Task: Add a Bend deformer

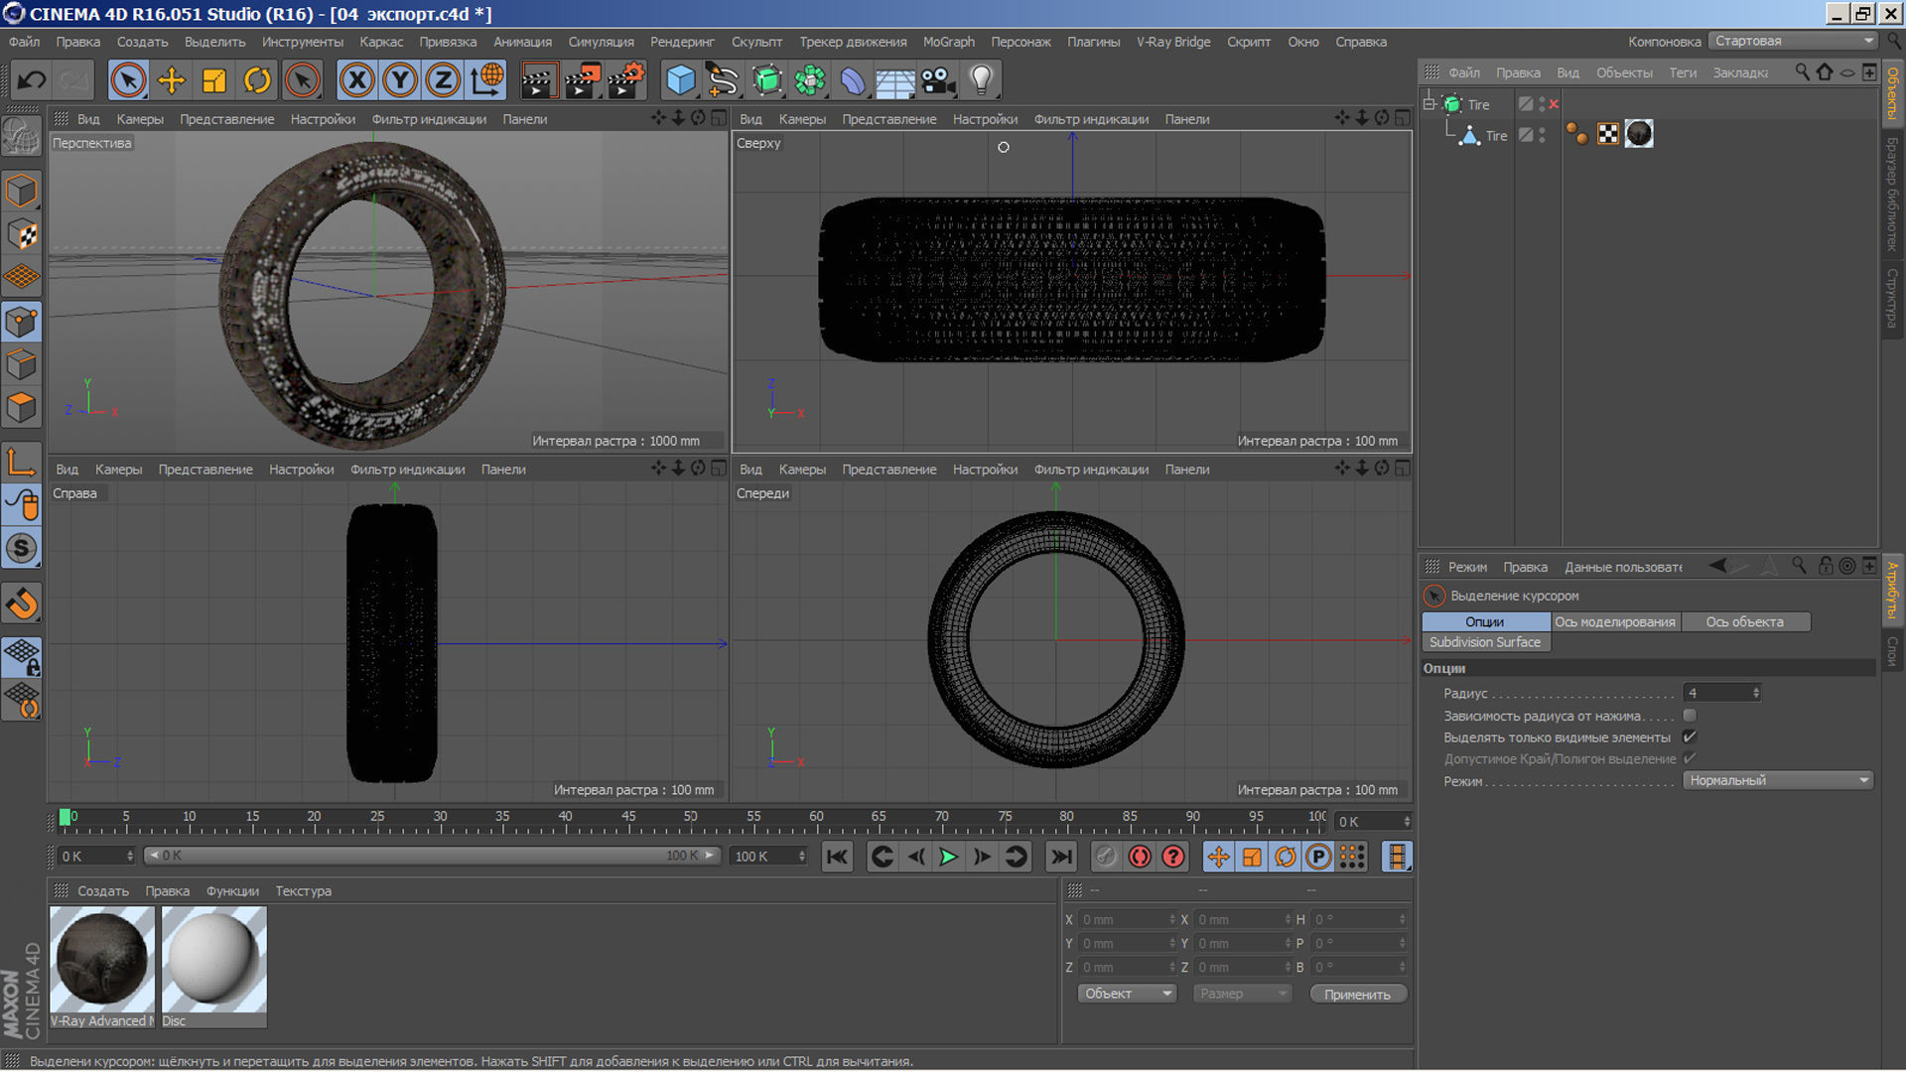Action: point(853,80)
